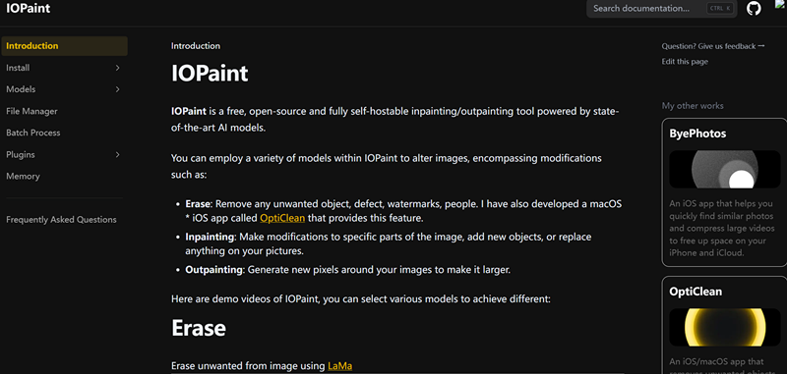Screen dimensions: 787x374
Task: Click the ByePhotos description text
Action: (721, 229)
